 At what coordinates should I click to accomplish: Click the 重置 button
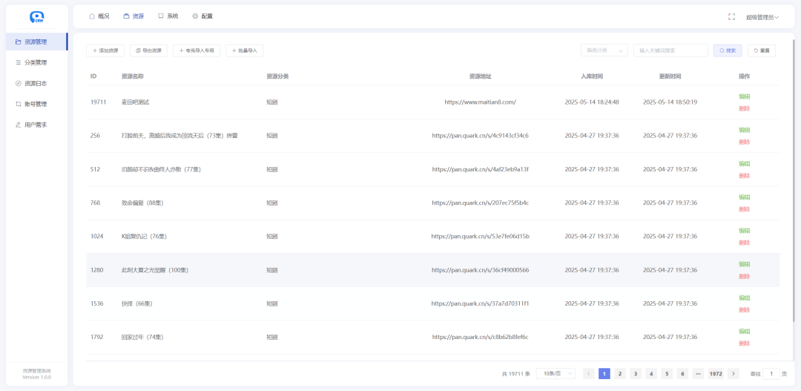(x=761, y=50)
